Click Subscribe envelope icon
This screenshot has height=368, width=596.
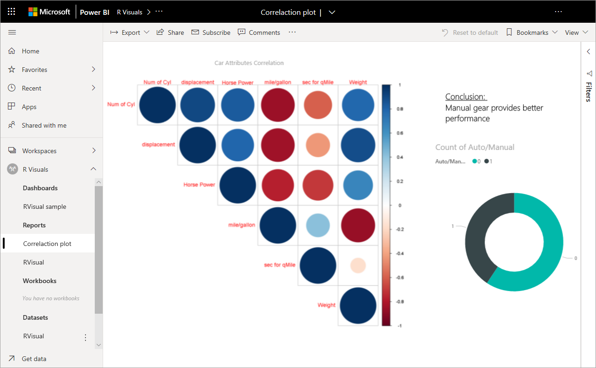(x=195, y=32)
